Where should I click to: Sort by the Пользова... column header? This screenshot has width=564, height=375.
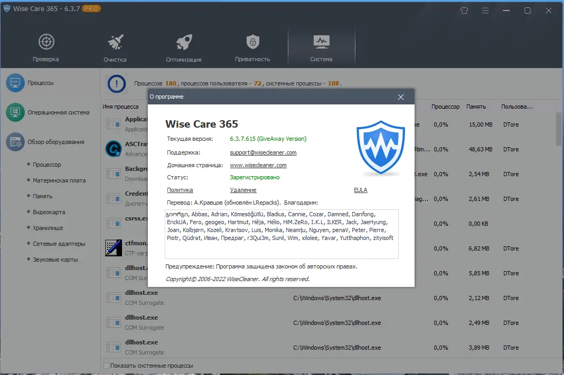517,107
